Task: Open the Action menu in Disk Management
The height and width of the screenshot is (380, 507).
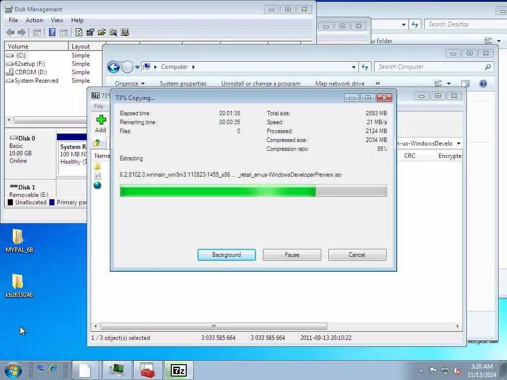Action: pyautogui.click(x=34, y=20)
